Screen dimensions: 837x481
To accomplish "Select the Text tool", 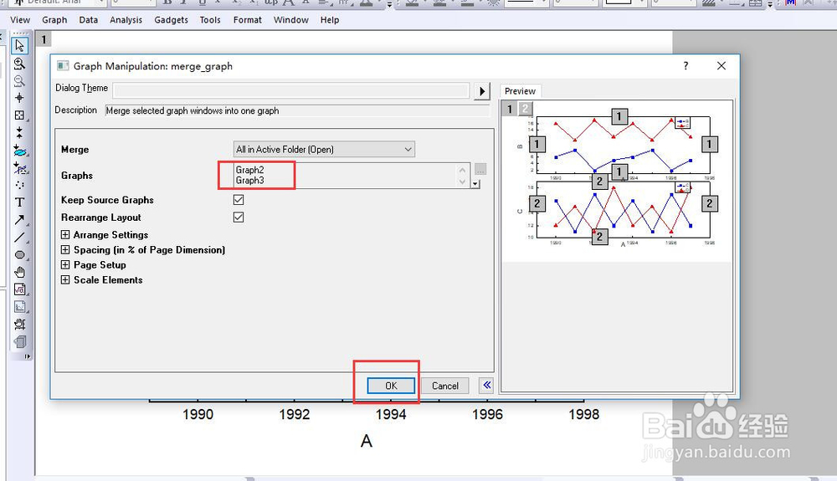I will point(20,202).
